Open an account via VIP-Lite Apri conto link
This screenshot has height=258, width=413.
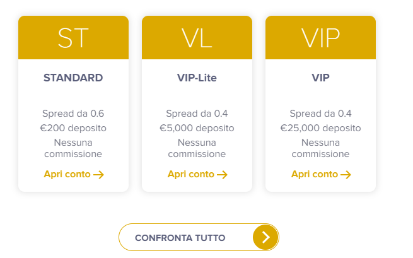click(x=197, y=174)
